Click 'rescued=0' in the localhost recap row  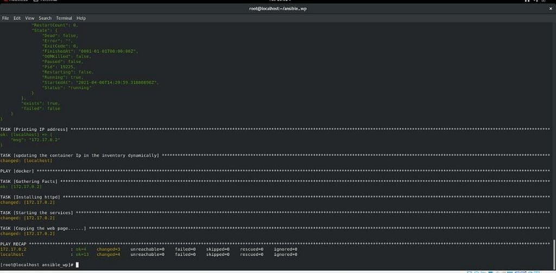(252, 255)
